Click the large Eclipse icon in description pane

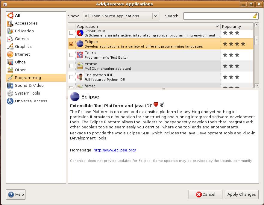75,97
